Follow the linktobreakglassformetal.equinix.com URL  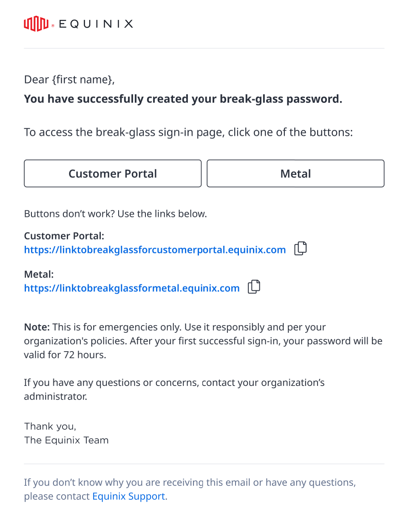[132, 288]
